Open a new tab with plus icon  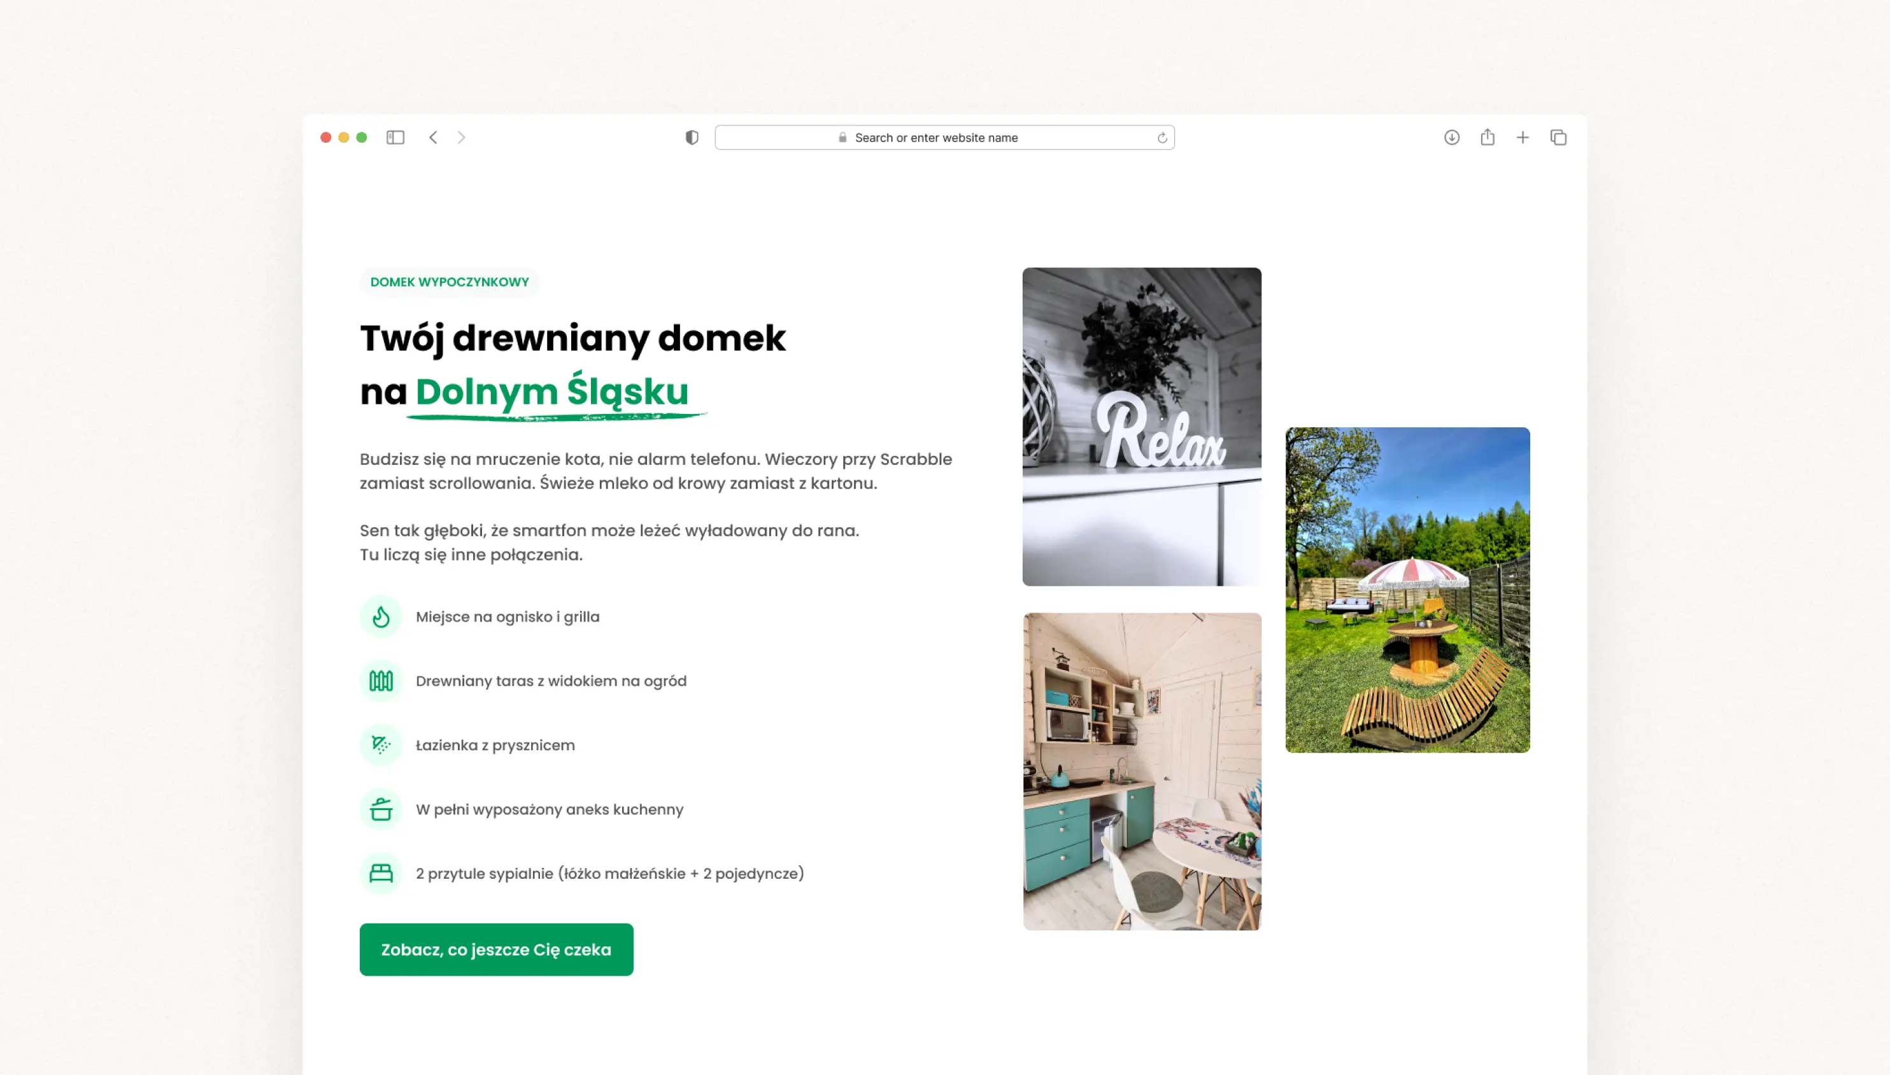(1523, 138)
